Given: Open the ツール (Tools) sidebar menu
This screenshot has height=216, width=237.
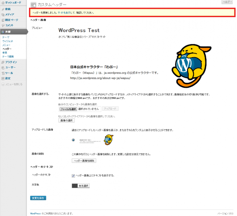Looking at the screenshot, I should click(9, 73).
